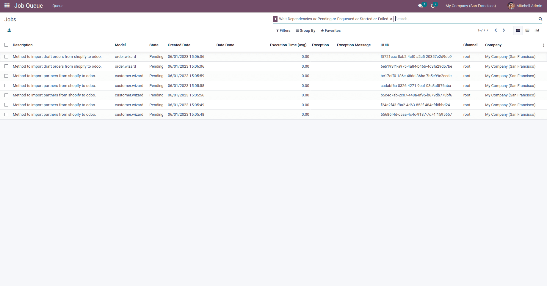The width and height of the screenshot is (547, 286).
Task: Toggle the select-all jobs checkbox
Action: click(6, 45)
